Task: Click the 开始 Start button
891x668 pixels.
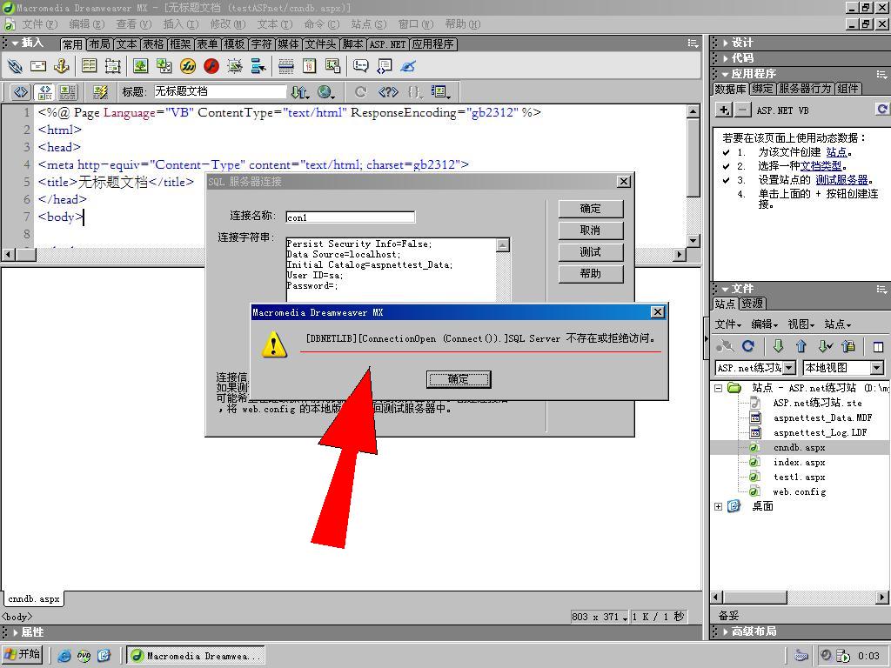Action: [x=23, y=654]
